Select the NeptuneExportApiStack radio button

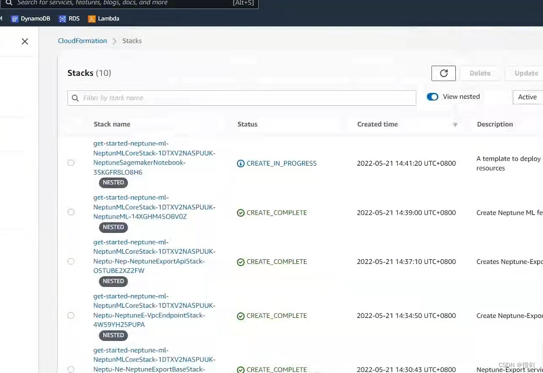tap(71, 261)
